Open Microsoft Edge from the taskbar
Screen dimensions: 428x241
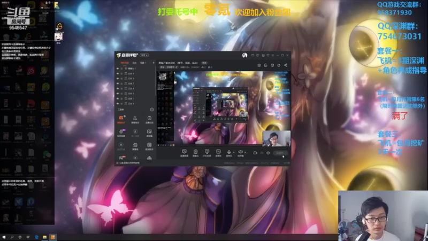36,237
